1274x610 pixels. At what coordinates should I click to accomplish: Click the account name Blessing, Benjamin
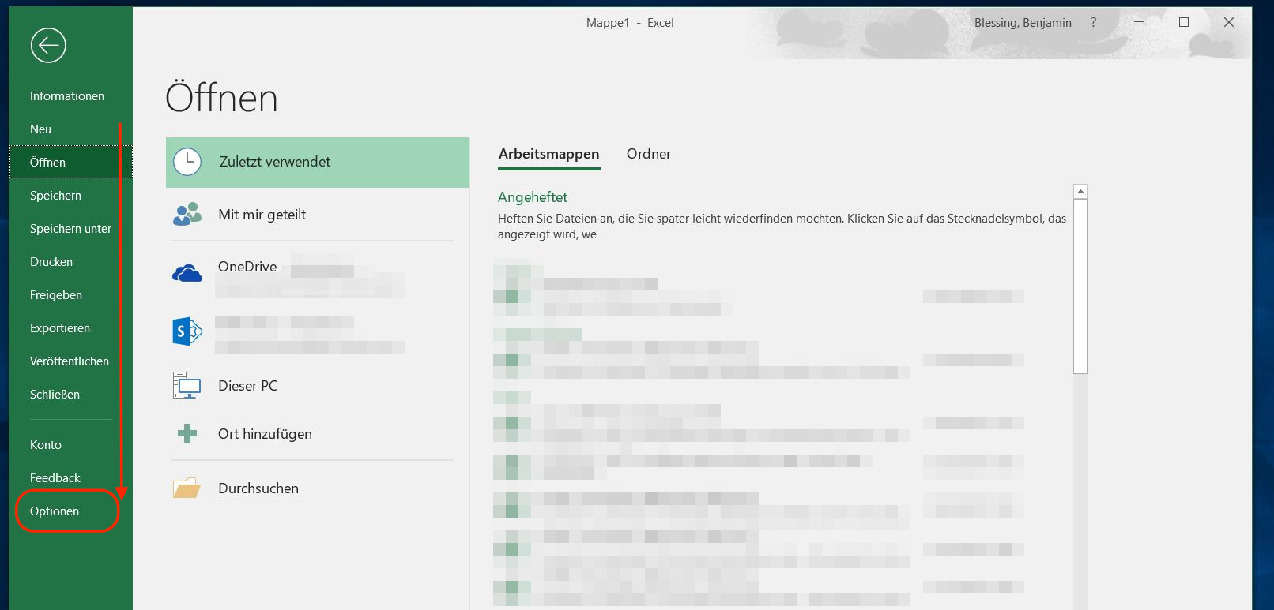pos(1023,23)
